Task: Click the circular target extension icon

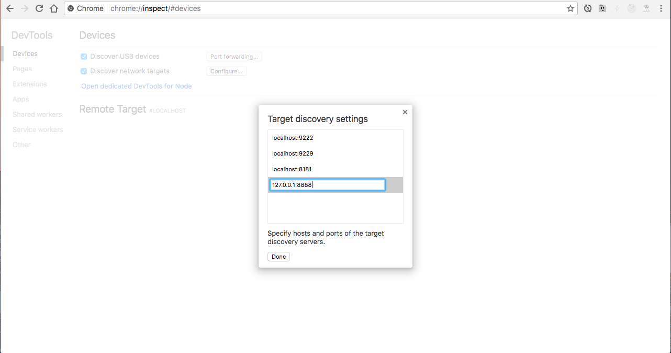Action: 631,8
